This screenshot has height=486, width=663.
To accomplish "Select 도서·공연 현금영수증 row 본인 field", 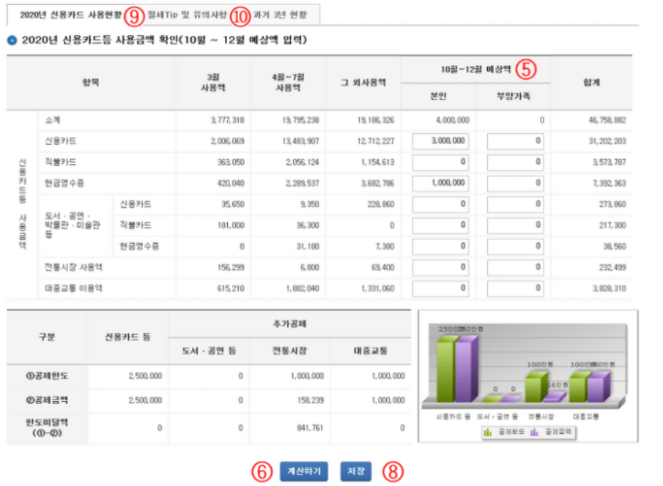I will point(440,247).
